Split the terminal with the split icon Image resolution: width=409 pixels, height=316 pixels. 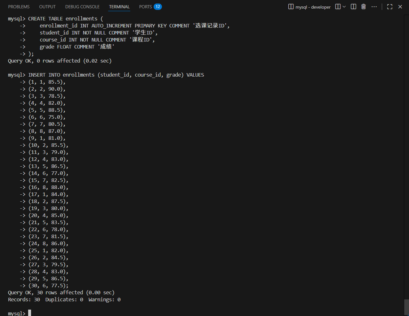click(353, 7)
